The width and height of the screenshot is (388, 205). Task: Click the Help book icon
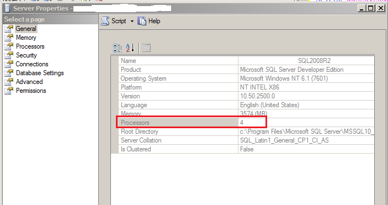[142, 21]
